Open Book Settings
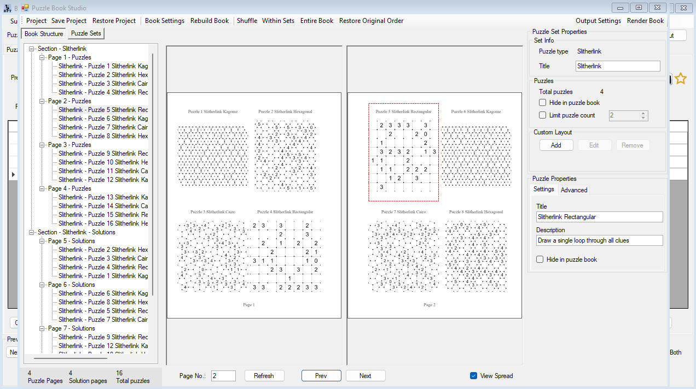This screenshot has width=696, height=389. click(x=165, y=21)
